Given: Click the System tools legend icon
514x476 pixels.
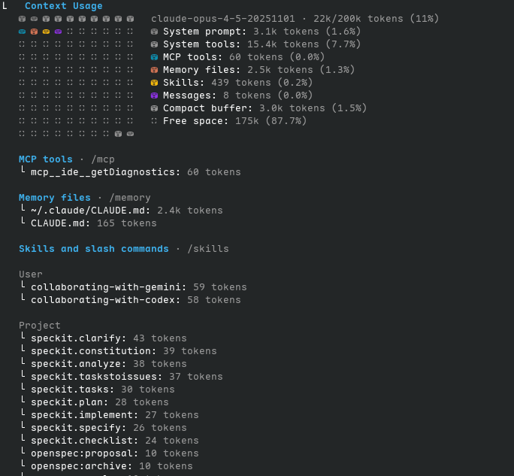Looking at the screenshot, I should [154, 44].
